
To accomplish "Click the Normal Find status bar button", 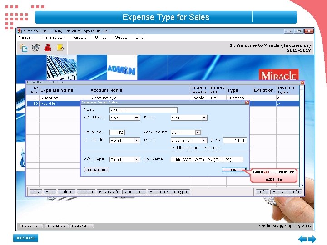I will tap(31, 226).
